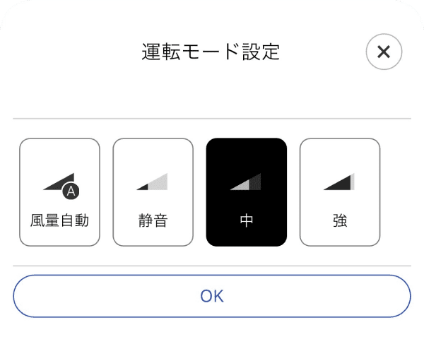Viewport: 424px width, 361px height.
Task: Select the 静音 mode tile
Action: tap(153, 192)
